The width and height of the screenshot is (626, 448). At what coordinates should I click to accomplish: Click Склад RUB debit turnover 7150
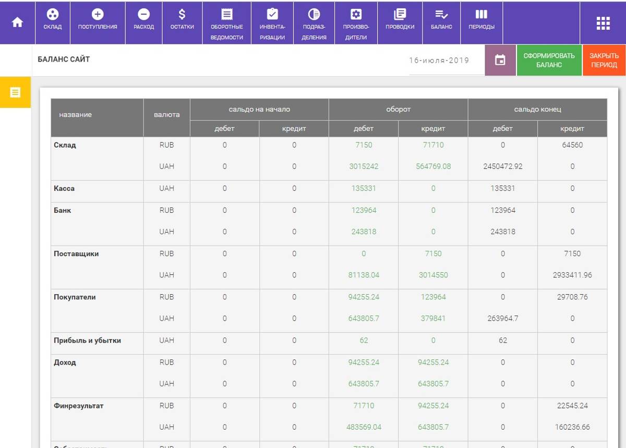[364, 145]
